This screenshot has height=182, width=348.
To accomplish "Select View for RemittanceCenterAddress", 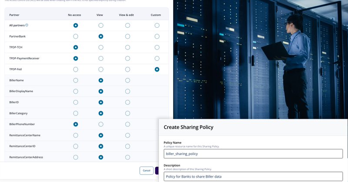I will (101, 157).
